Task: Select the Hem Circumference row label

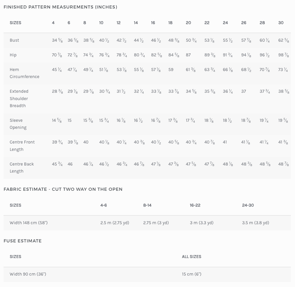Action: (24, 73)
